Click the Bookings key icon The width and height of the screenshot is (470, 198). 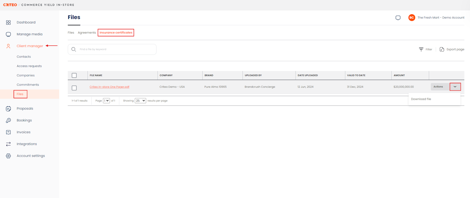tap(8, 120)
